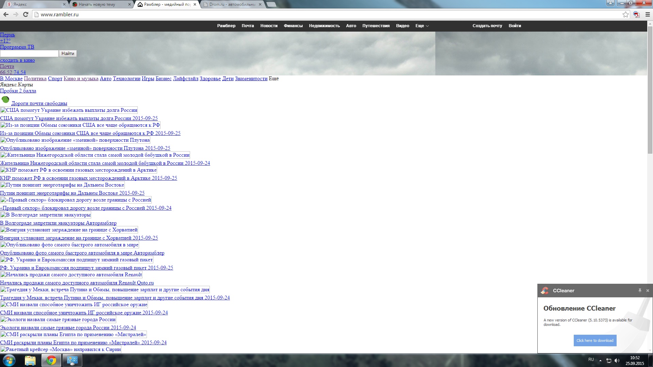Open File Explorer from the taskbar
The image size is (653, 367).
[30, 360]
